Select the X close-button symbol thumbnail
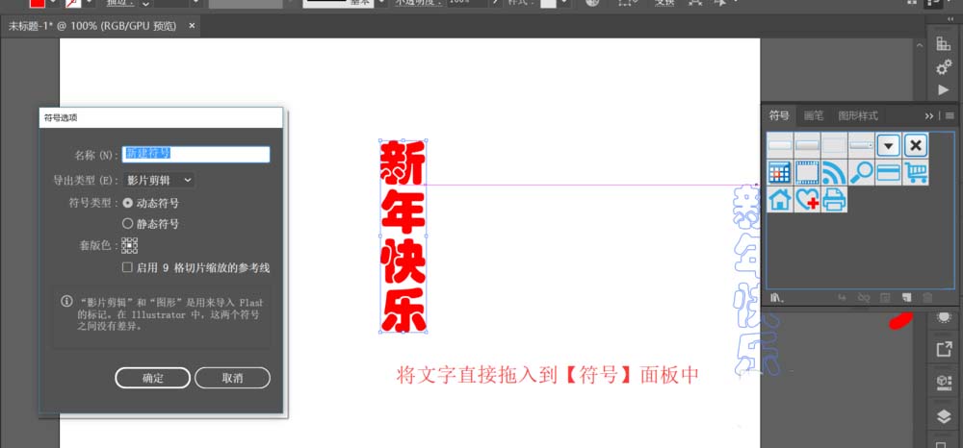The width and height of the screenshot is (963, 448). pyautogui.click(x=915, y=145)
